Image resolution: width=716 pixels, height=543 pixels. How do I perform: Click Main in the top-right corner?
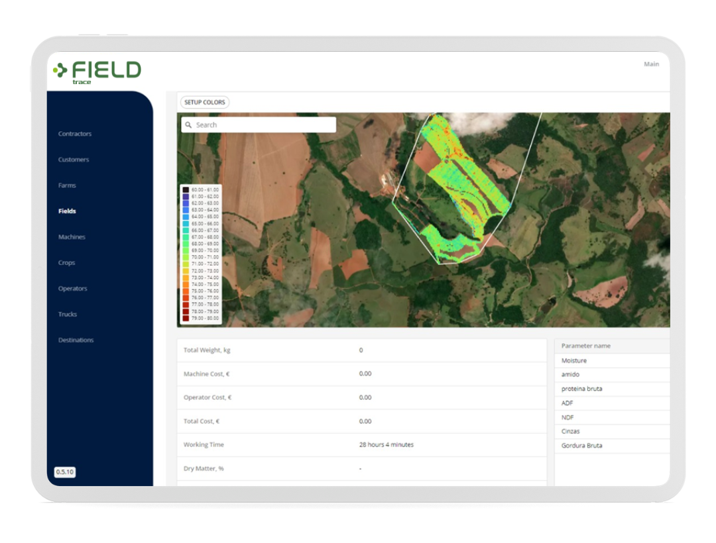651,64
